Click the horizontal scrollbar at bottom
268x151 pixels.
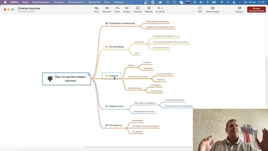pyautogui.click(x=138, y=147)
